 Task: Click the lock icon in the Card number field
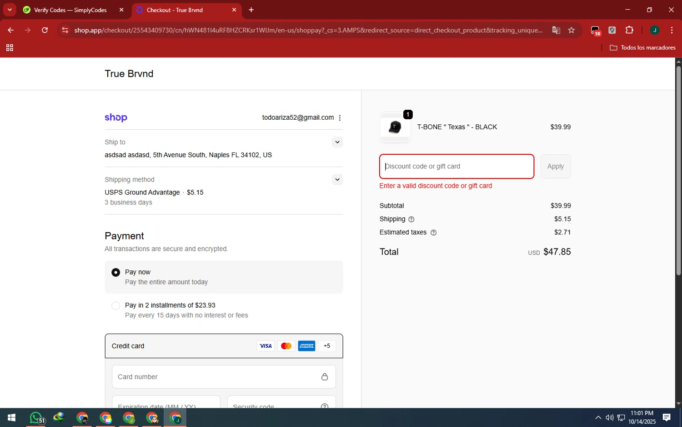[325, 377]
